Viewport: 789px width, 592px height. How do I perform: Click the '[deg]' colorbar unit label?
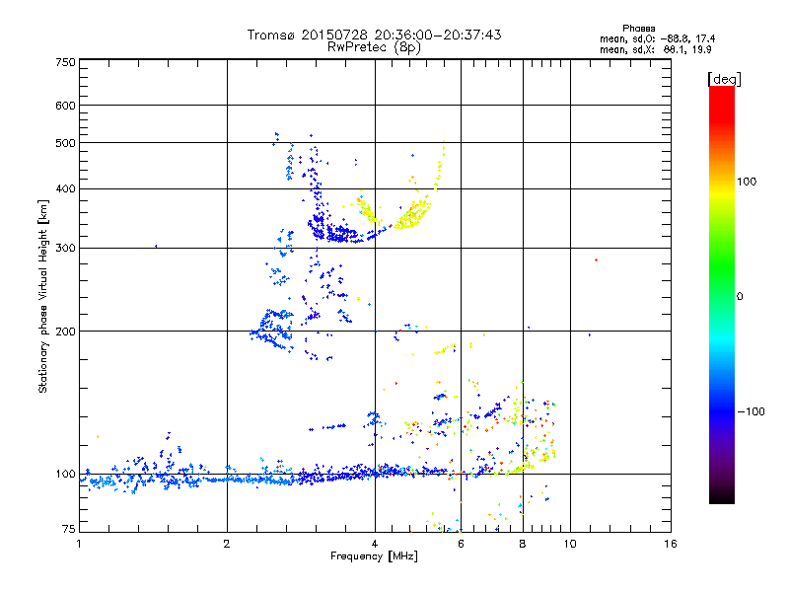724,79
